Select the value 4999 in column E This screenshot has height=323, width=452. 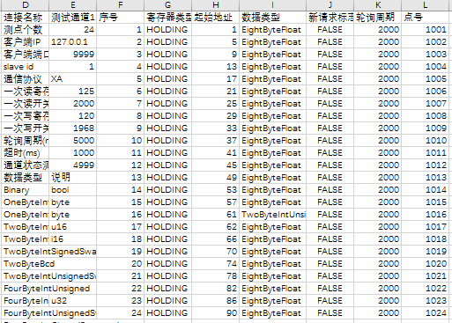coord(72,165)
